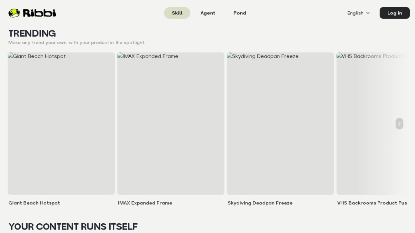Image resolution: width=415 pixels, height=233 pixels.
Task: Expand the chevron next to English
Action: point(368,13)
